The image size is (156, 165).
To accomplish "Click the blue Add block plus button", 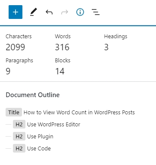I will coord(16,12).
